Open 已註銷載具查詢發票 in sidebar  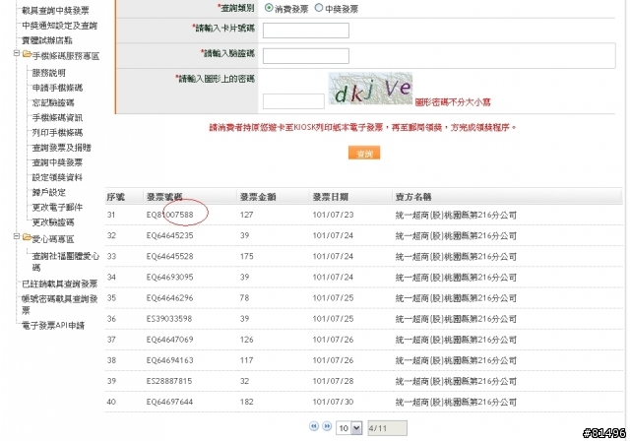[x=59, y=283]
